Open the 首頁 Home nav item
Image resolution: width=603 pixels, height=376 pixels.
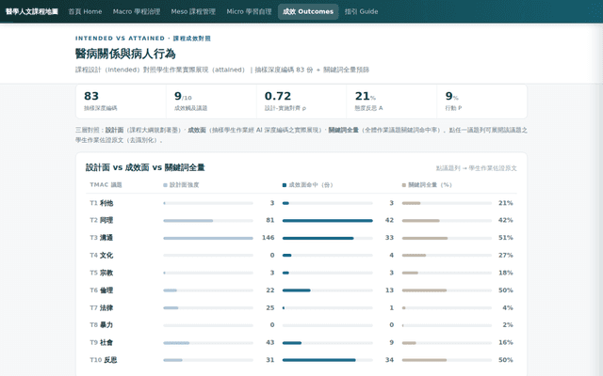pyautogui.click(x=85, y=11)
